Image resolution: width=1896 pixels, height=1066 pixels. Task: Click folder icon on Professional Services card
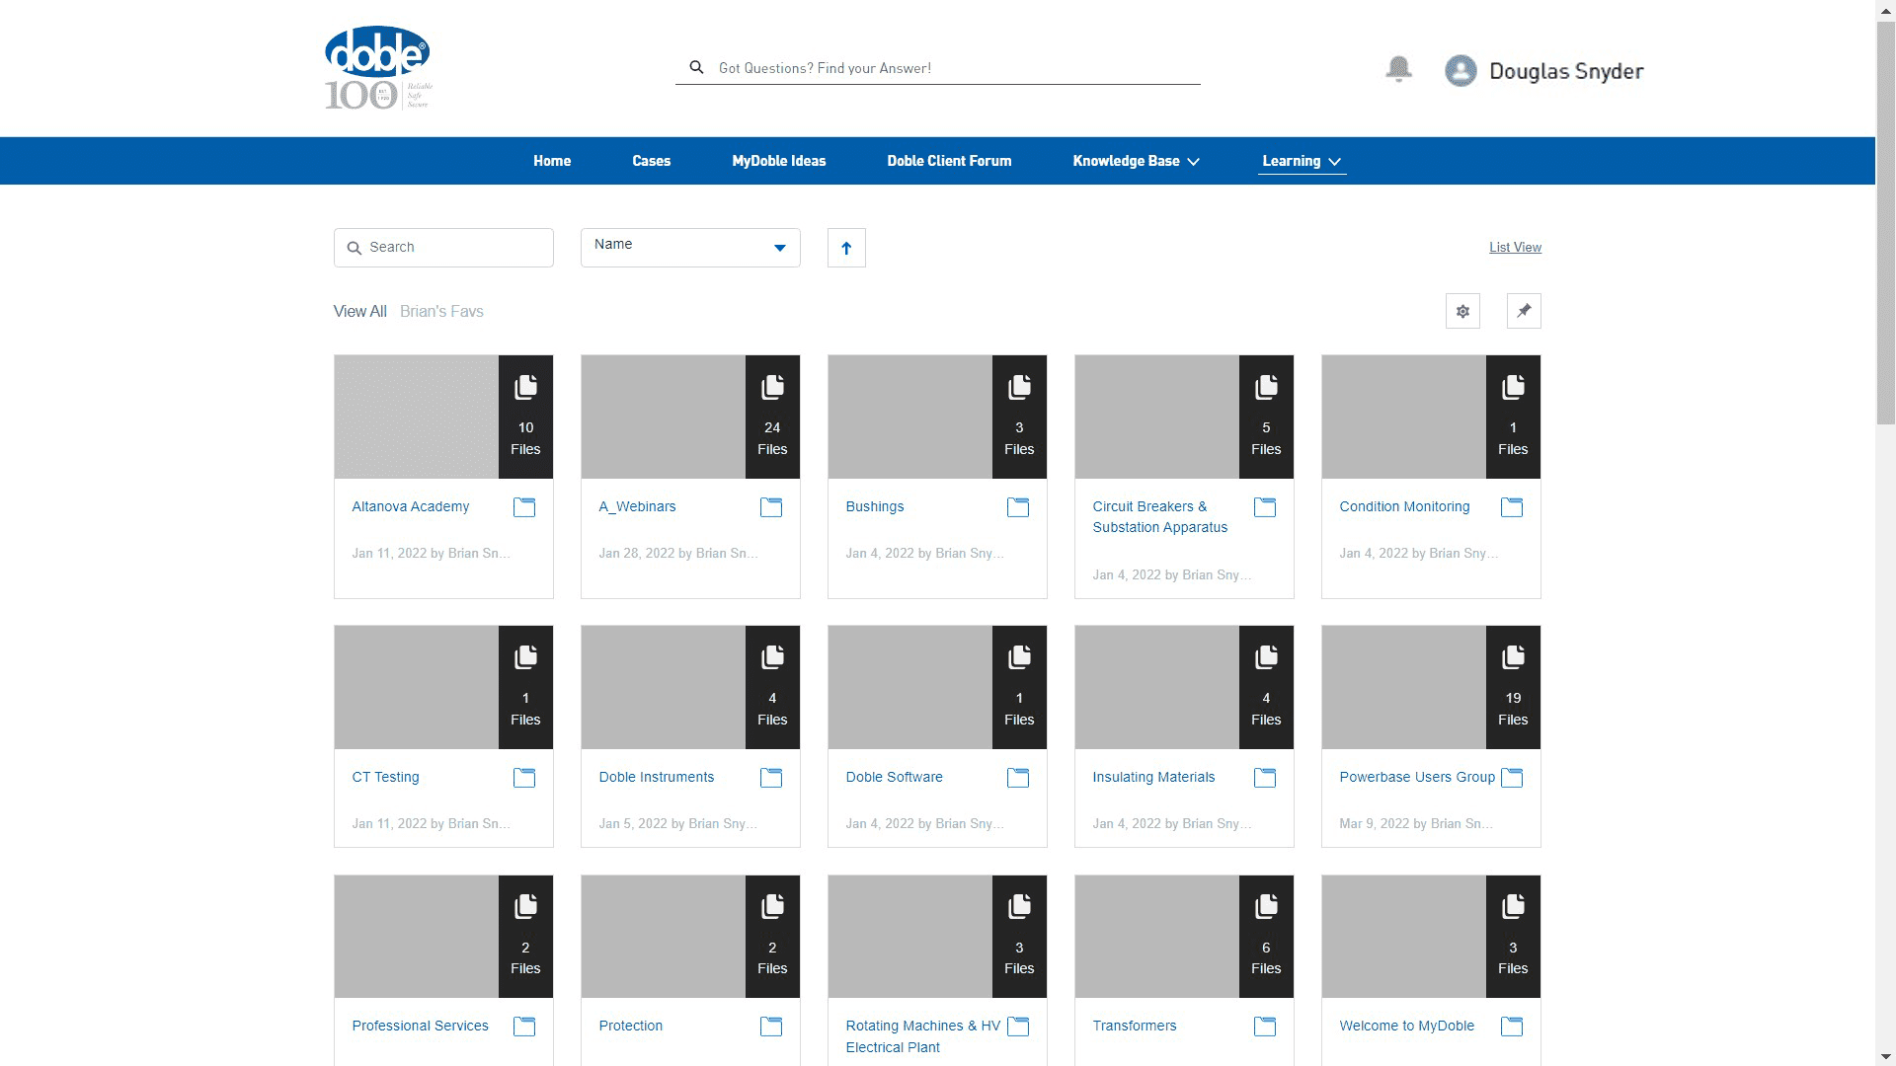[524, 1027]
